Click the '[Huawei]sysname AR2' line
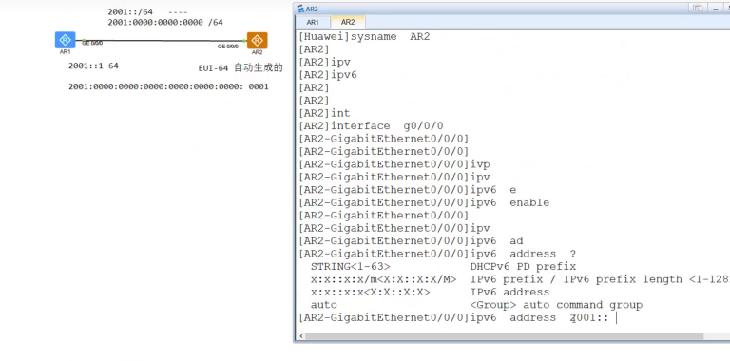 pyautogui.click(x=364, y=37)
